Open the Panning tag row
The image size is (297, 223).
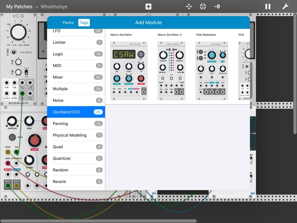coord(76,124)
